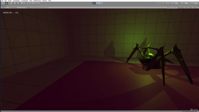Toggle Global handle rotation button
Screen dimensions: 199x112
[x=37, y=3]
